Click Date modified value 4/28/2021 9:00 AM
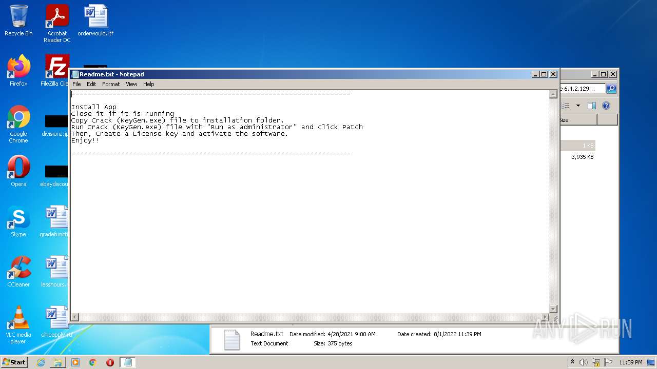The width and height of the screenshot is (657, 369). point(351,334)
